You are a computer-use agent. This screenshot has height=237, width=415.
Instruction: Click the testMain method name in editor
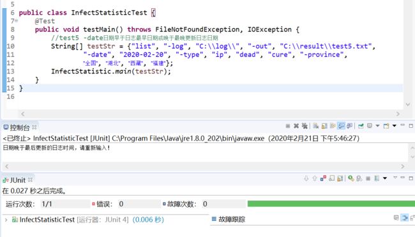point(99,29)
